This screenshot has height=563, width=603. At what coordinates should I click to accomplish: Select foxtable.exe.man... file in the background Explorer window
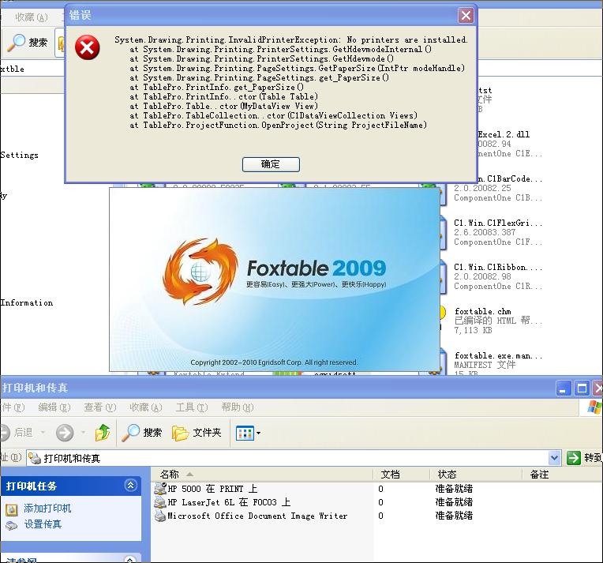pyautogui.click(x=499, y=355)
